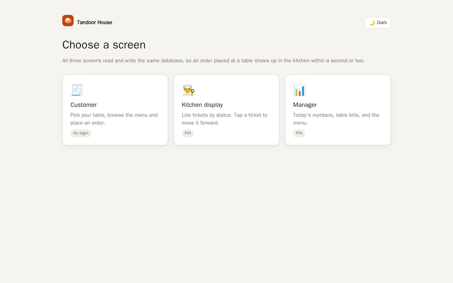453x283 pixels.
Task: Open the Kitchen display screen title
Action: coord(202,105)
